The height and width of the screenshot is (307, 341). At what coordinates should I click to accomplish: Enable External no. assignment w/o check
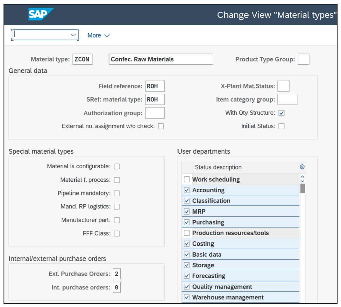click(x=161, y=126)
